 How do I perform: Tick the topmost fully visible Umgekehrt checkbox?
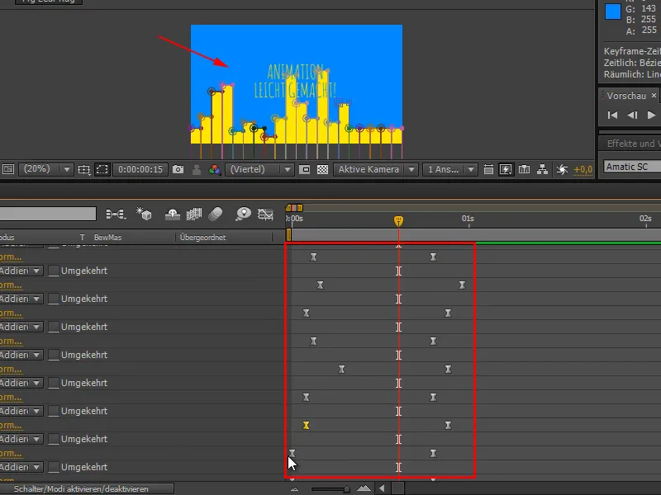click(x=54, y=271)
